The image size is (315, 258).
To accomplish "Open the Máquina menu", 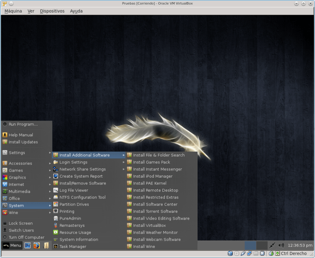I will point(13,11).
